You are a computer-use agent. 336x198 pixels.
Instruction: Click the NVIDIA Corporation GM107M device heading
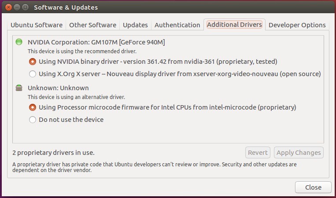click(96, 42)
